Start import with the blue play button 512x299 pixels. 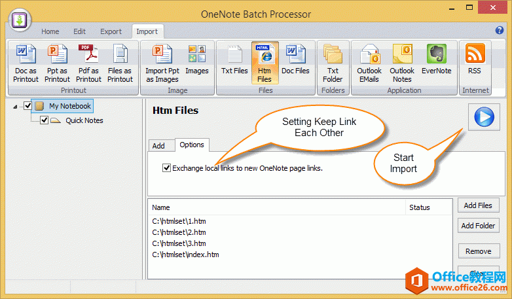point(484,117)
